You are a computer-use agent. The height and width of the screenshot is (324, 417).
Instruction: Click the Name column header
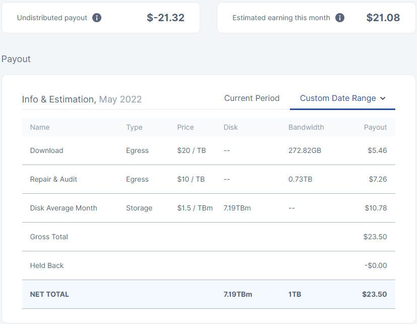tap(40, 127)
